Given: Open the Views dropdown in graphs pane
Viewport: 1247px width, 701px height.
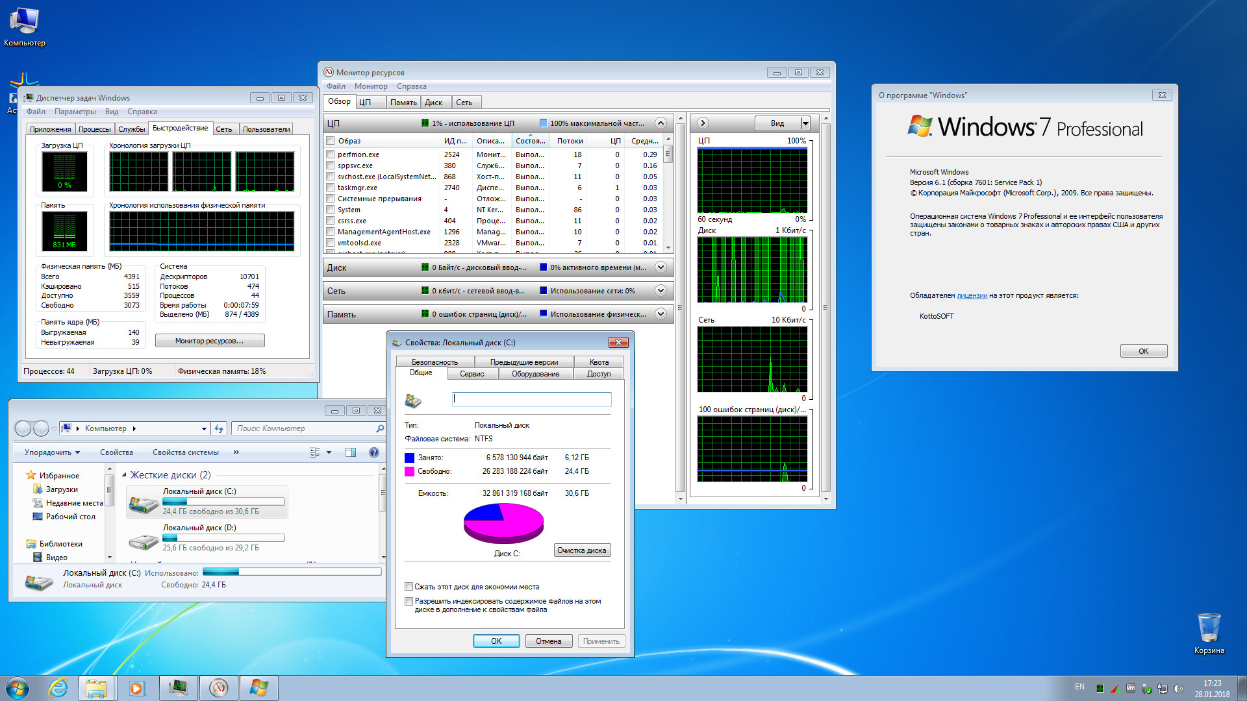Looking at the screenshot, I should click(x=805, y=123).
